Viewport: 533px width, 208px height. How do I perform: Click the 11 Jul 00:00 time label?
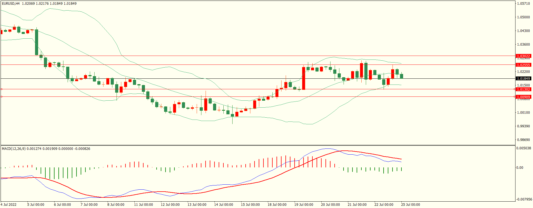[x=144, y=205]
